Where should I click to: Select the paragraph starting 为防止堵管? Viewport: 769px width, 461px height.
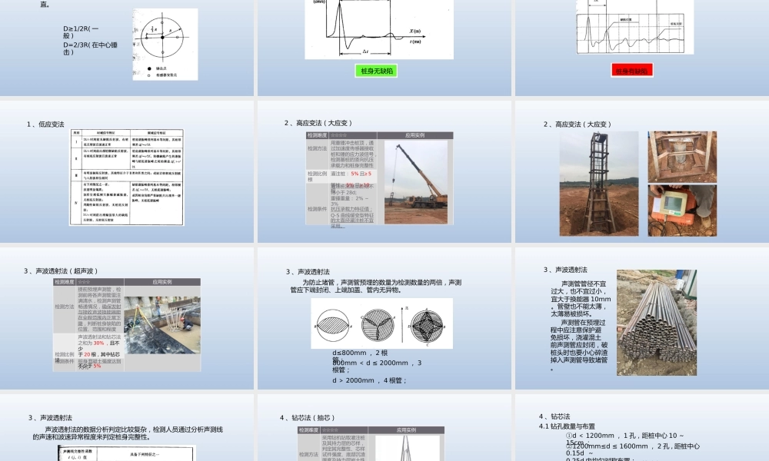[376, 286]
